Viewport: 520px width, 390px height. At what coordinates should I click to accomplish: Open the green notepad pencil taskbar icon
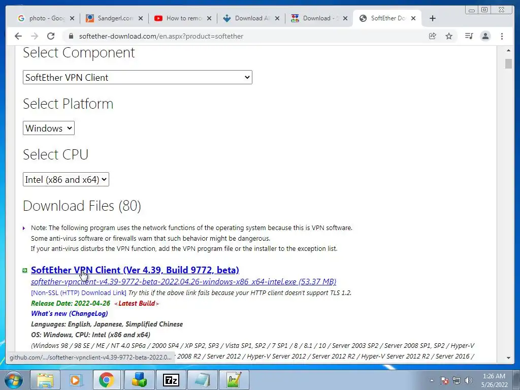point(234,380)
